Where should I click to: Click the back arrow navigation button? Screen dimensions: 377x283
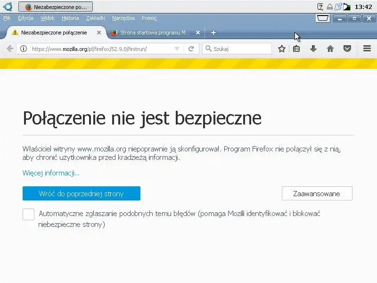[10, 49]
